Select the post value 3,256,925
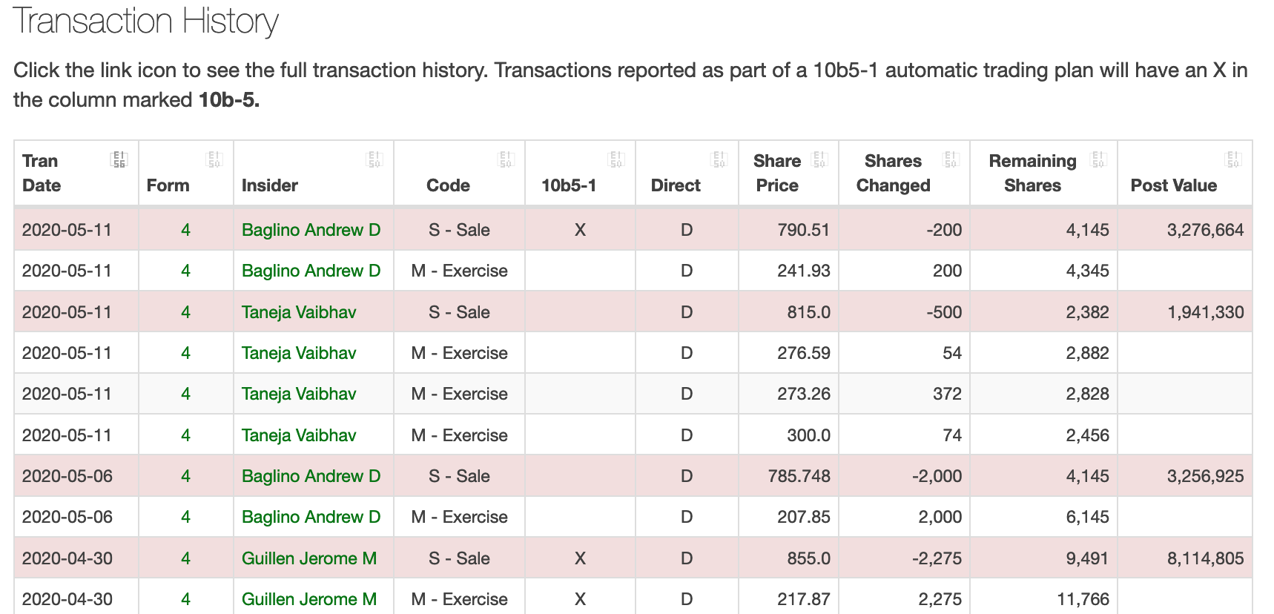 [1205, 476]
